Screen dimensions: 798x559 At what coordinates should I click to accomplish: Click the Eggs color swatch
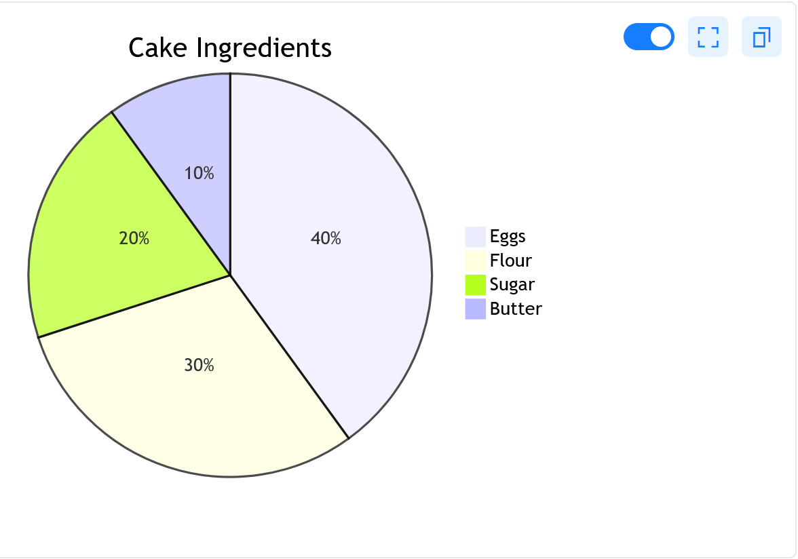(475, 236)
